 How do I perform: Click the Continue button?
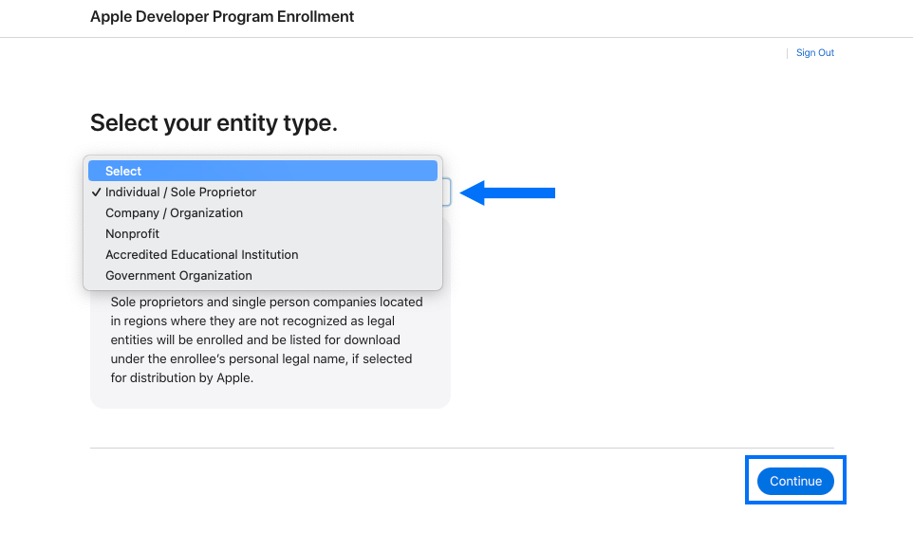point(795,482)
